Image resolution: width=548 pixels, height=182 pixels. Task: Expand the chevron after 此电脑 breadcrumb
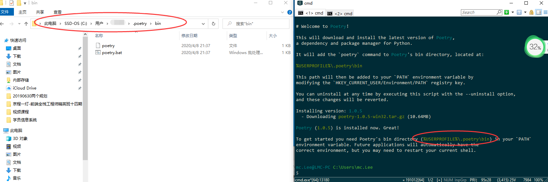click(60, 24)
